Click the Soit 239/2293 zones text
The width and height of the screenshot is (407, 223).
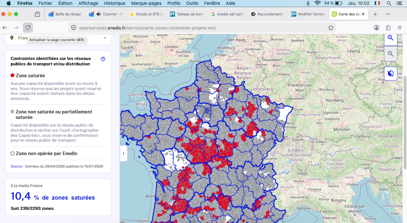(32, 208)
